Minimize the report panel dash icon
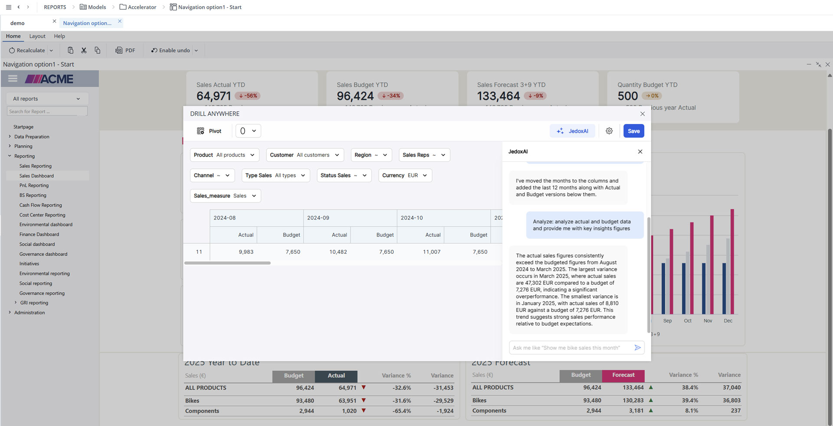 (x=809, y=64)
